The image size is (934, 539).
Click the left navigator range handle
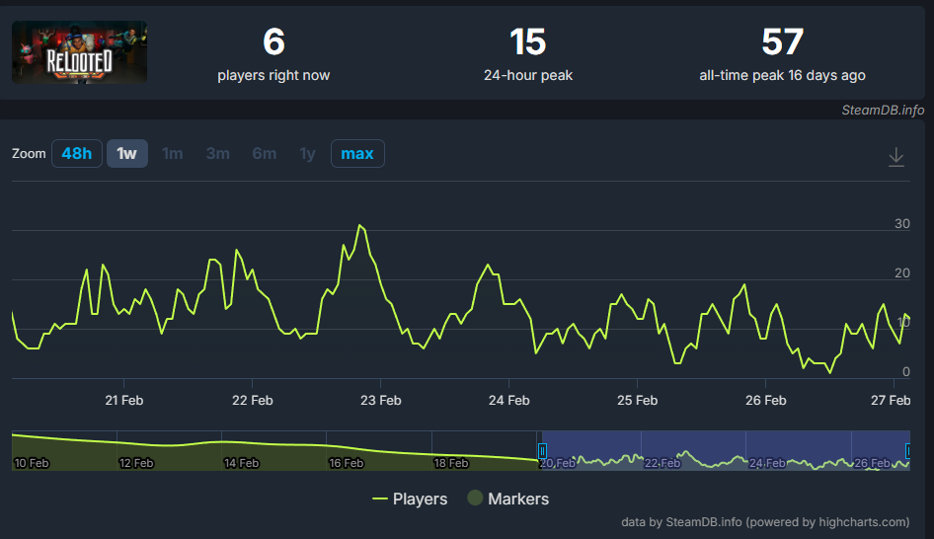pos(541,451)
